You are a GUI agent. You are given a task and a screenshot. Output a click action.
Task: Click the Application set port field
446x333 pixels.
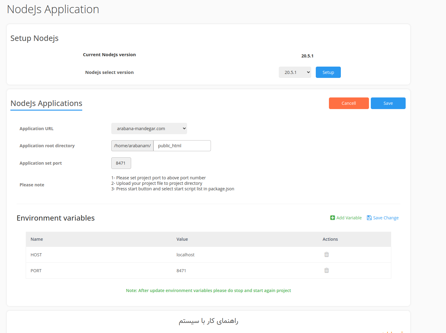pyautogui.click(x=121, y=163)
